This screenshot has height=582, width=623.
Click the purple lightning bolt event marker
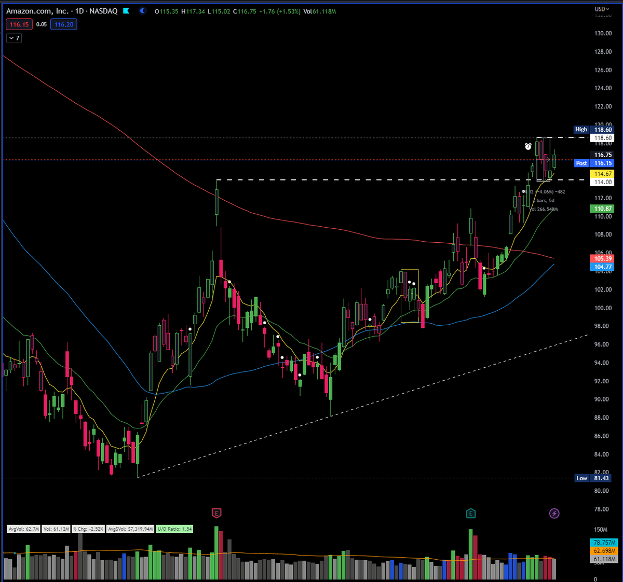click(554, 513)
